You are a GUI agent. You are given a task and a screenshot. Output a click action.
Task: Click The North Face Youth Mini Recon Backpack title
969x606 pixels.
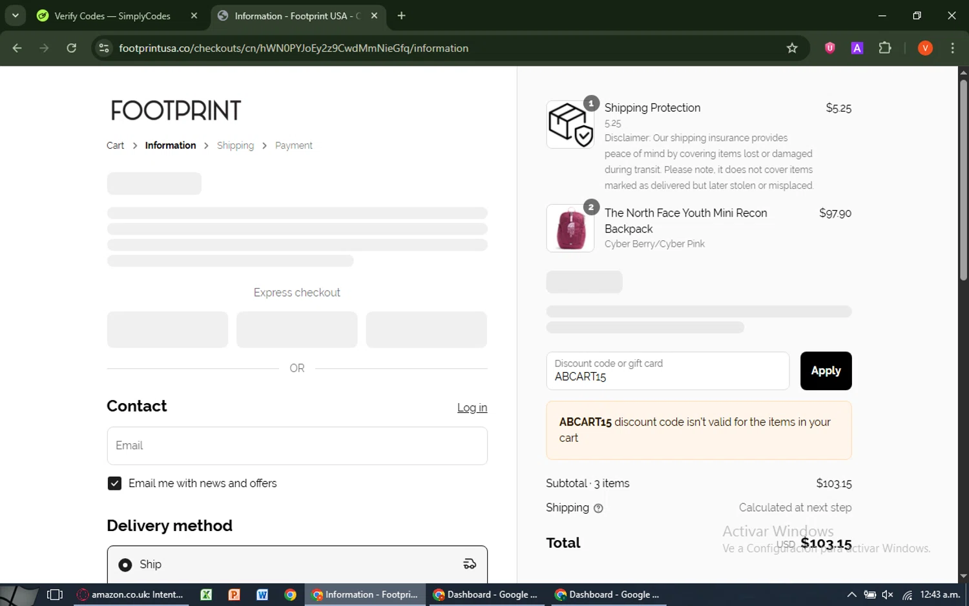pyautogui.click(x=685, y=221)
